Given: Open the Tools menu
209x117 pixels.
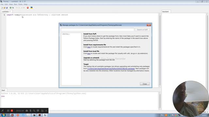Looking at the screenshot, I should coord(20,4).
